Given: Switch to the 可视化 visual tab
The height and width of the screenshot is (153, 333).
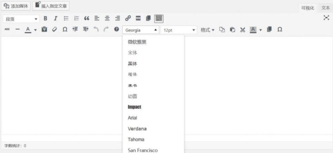Looking at the screenshot, I should pyautogui.click(x=308, y=8).
